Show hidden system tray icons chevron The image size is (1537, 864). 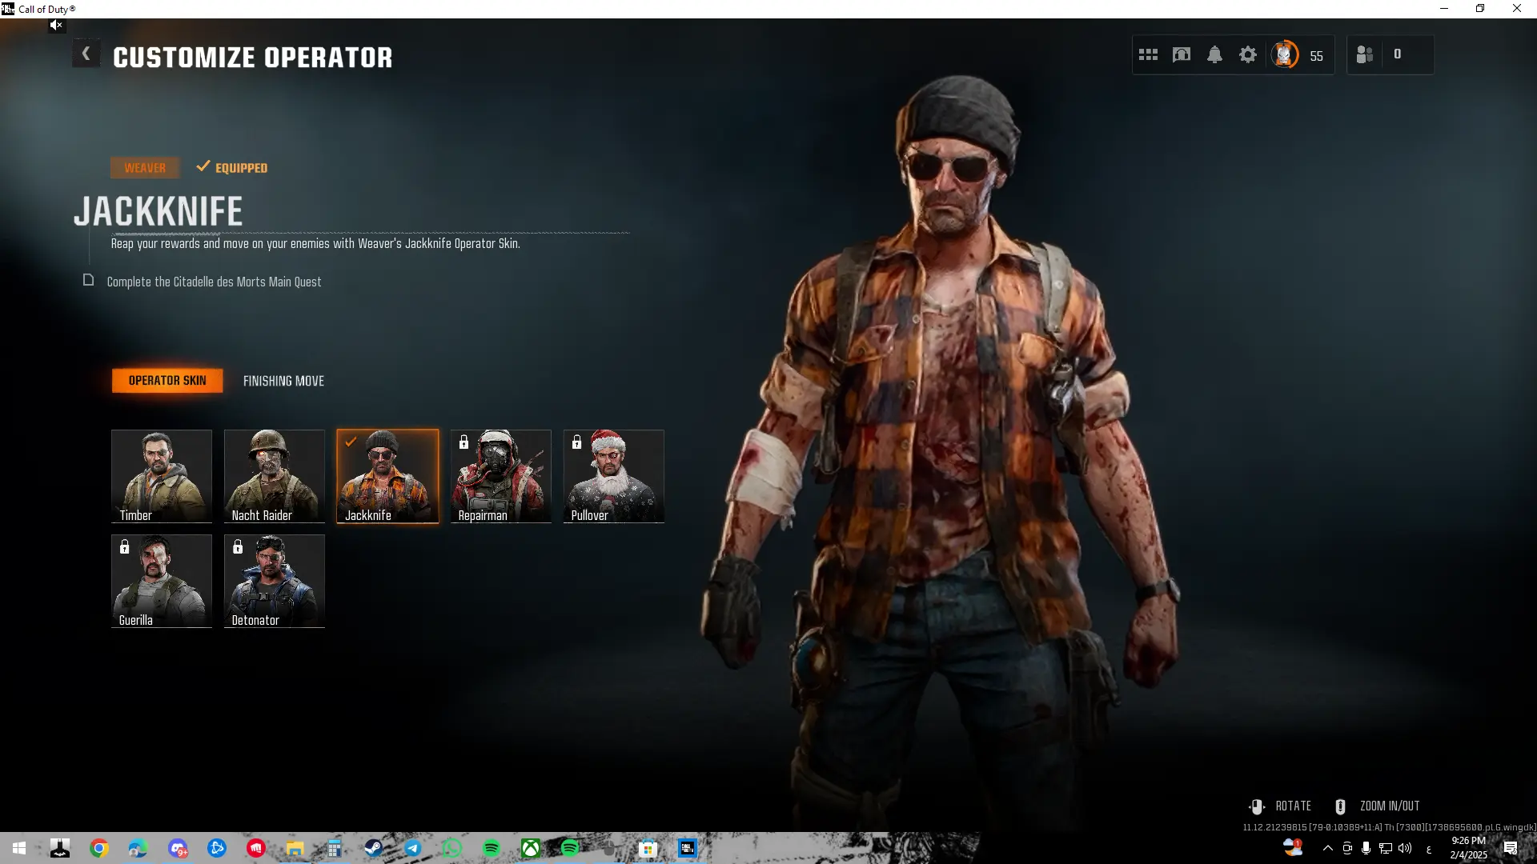pyautogui.click(x=1327, y=849)
